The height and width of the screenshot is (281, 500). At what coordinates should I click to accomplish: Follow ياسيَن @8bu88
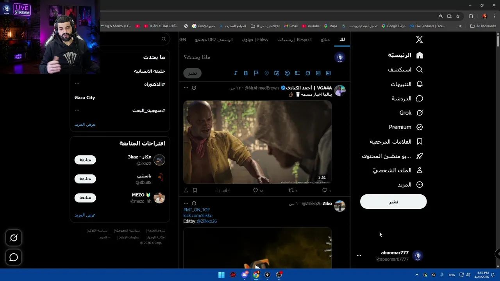(85, 179)
